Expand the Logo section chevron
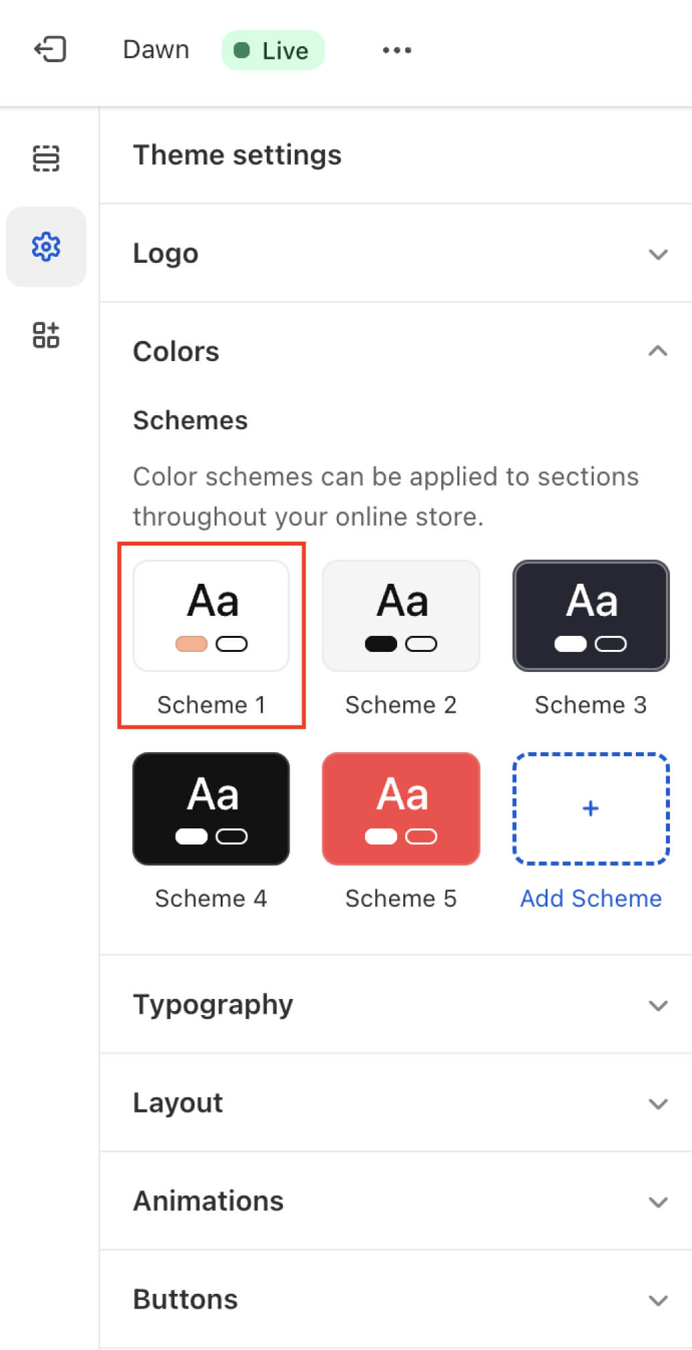This screenshot has width=692, height=1350. (x=658, y=254)
